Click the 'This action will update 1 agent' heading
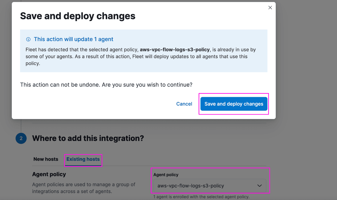This screenshot has height=200, width=337. (x=73, y=39)
